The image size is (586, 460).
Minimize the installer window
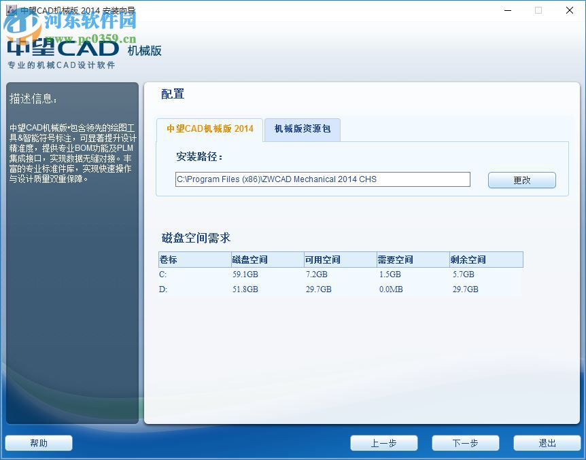pyautogui.click(x=507, y=11)
